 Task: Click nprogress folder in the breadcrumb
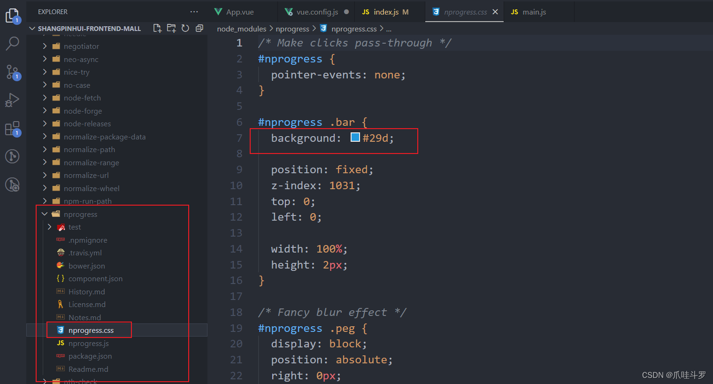coord(292,29)
